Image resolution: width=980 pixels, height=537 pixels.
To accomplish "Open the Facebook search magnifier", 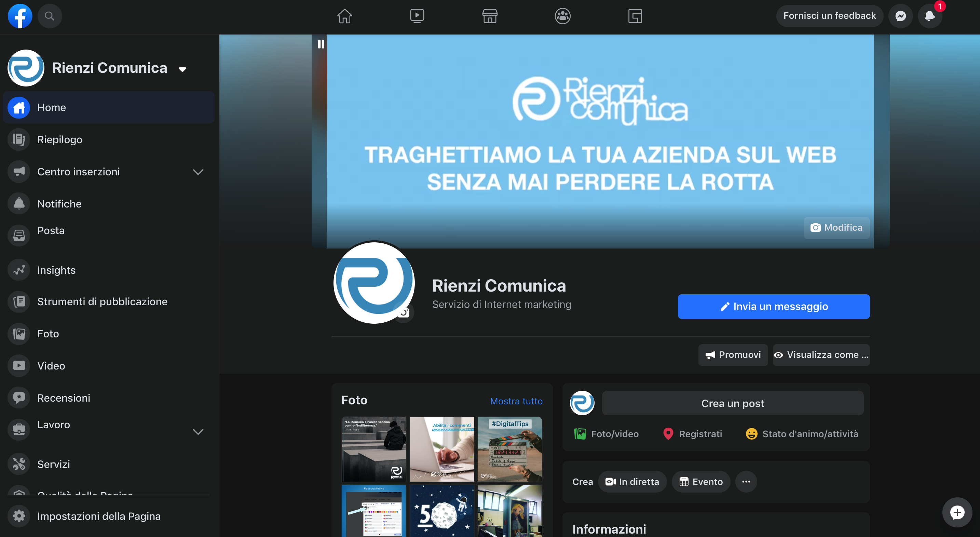I will [50, 16].
